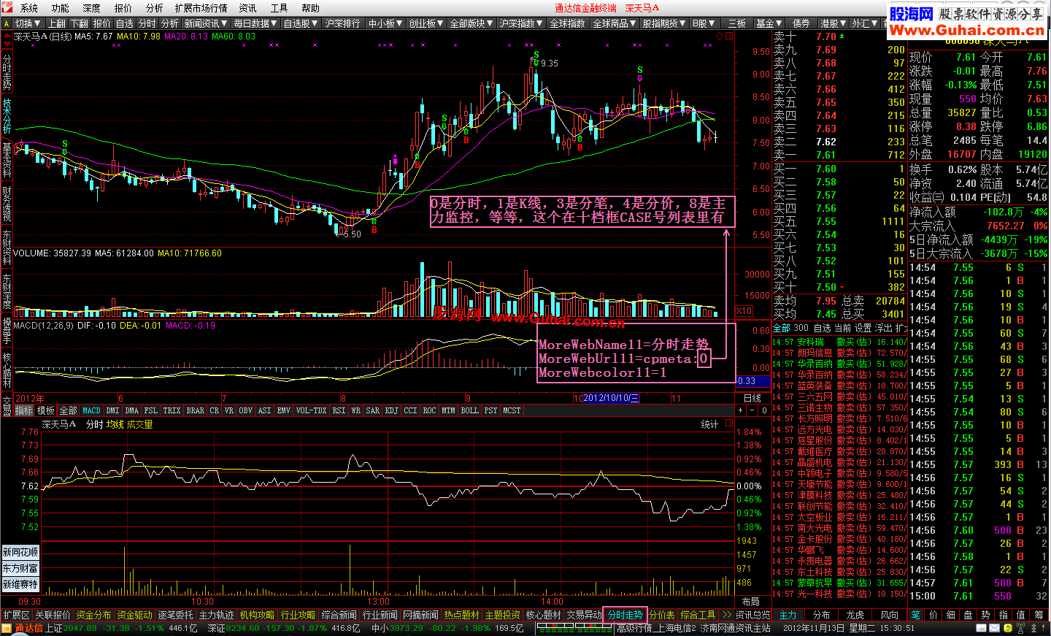The height and width of the screenshot is (636, 1051).
Task: Expand the 全部版块 dropdown
Action: (471, 23)
